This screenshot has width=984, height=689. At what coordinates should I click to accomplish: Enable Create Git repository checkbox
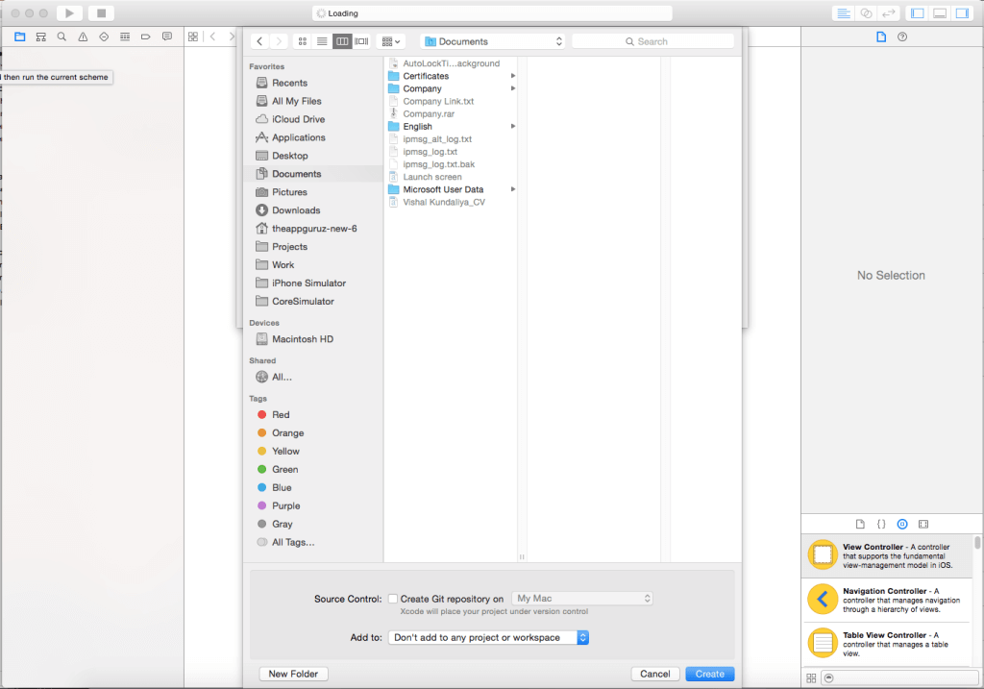393,599
